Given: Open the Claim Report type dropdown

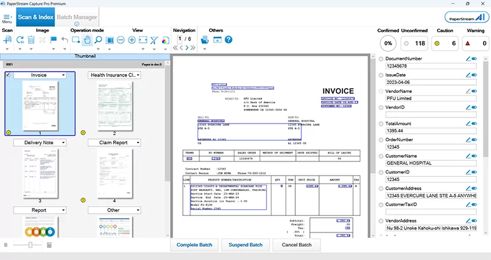Looking at the screenshot, I should coord(138,143).
